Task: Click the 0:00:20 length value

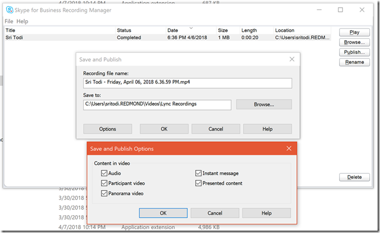Action: [x=250, y=37]
